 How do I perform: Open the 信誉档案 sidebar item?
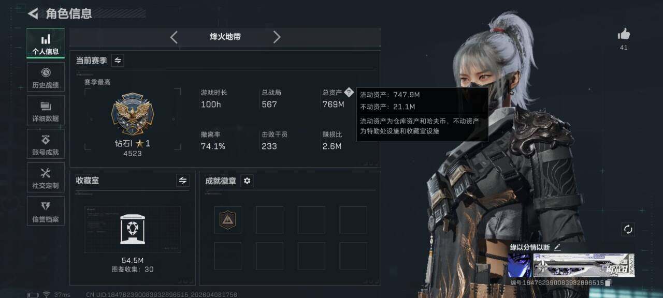[46, 211]
